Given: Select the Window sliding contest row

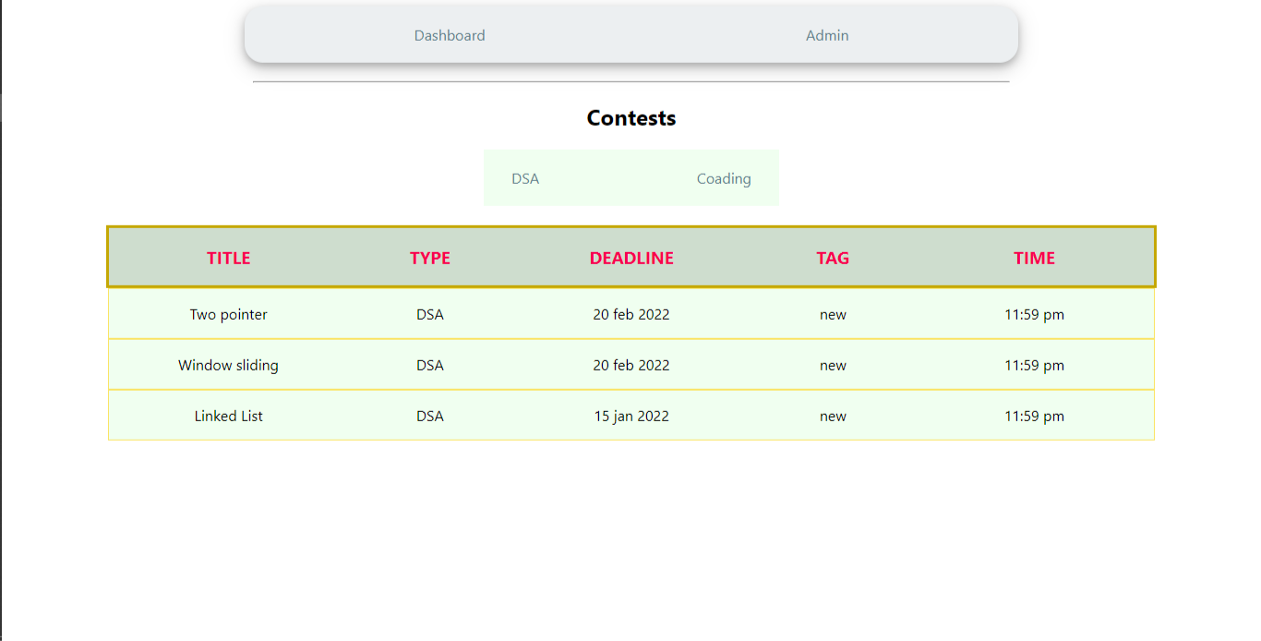Looking at the screenshot, I should coord(228,365).
